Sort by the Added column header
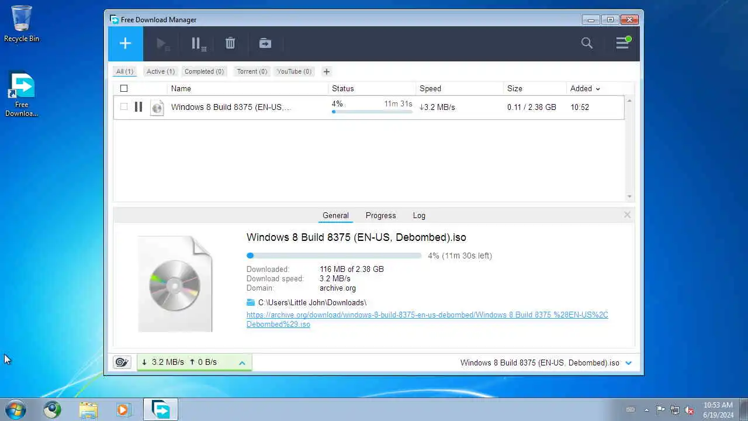 (584, 88)
